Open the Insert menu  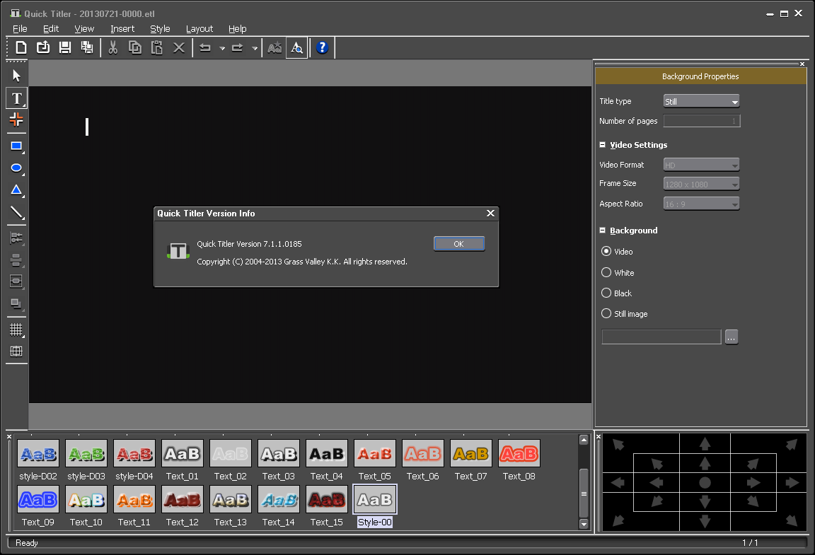pyautogui.click(x=122, y=28)
